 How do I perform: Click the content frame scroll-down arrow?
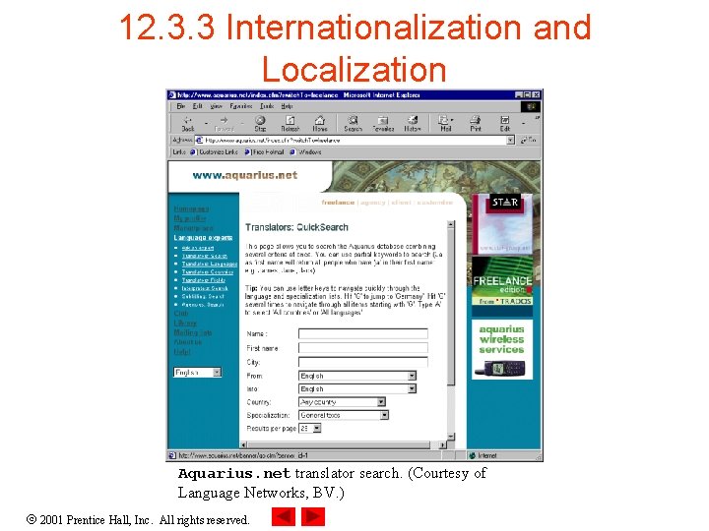450,437
